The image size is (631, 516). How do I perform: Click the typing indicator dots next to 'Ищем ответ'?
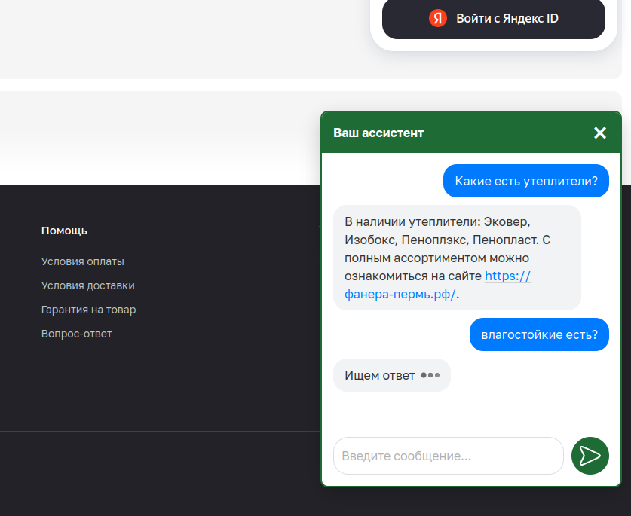(431, 374)
